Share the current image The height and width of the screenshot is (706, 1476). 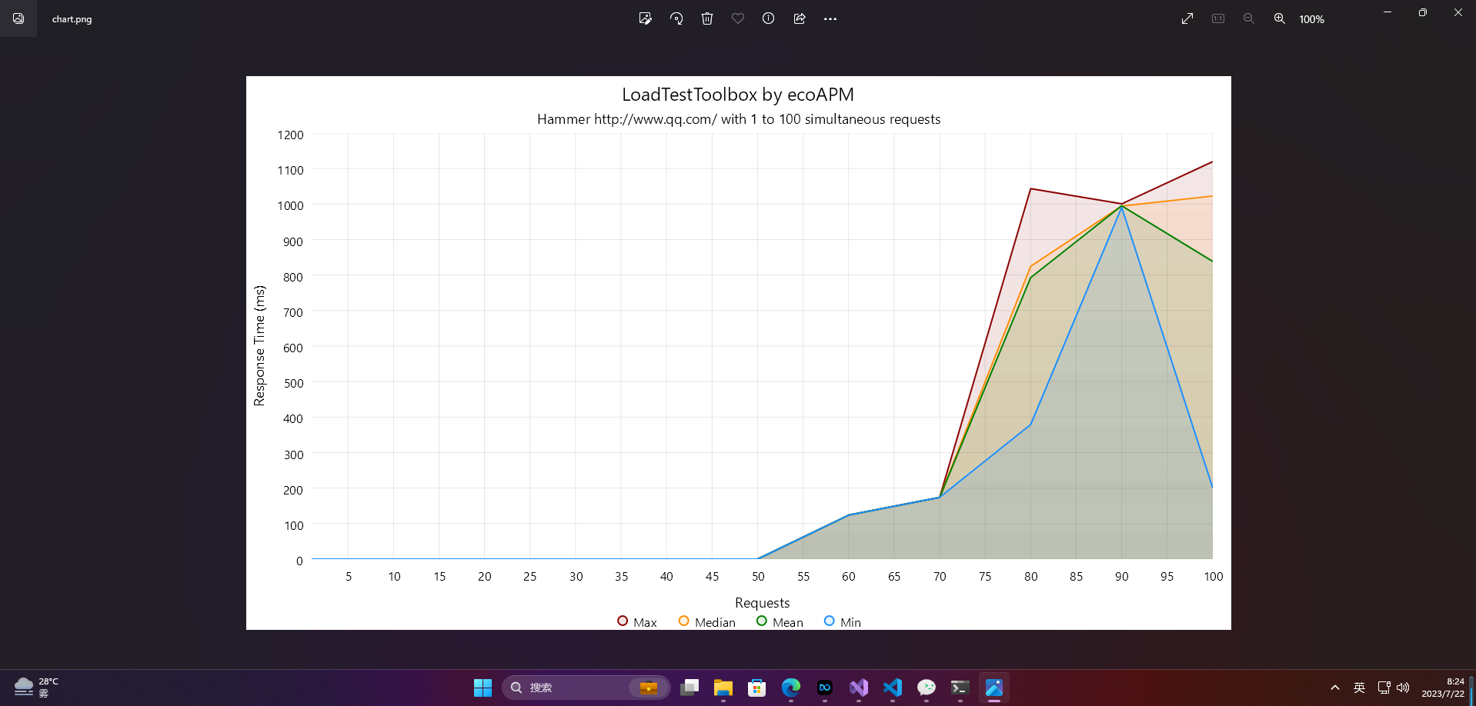800,18
